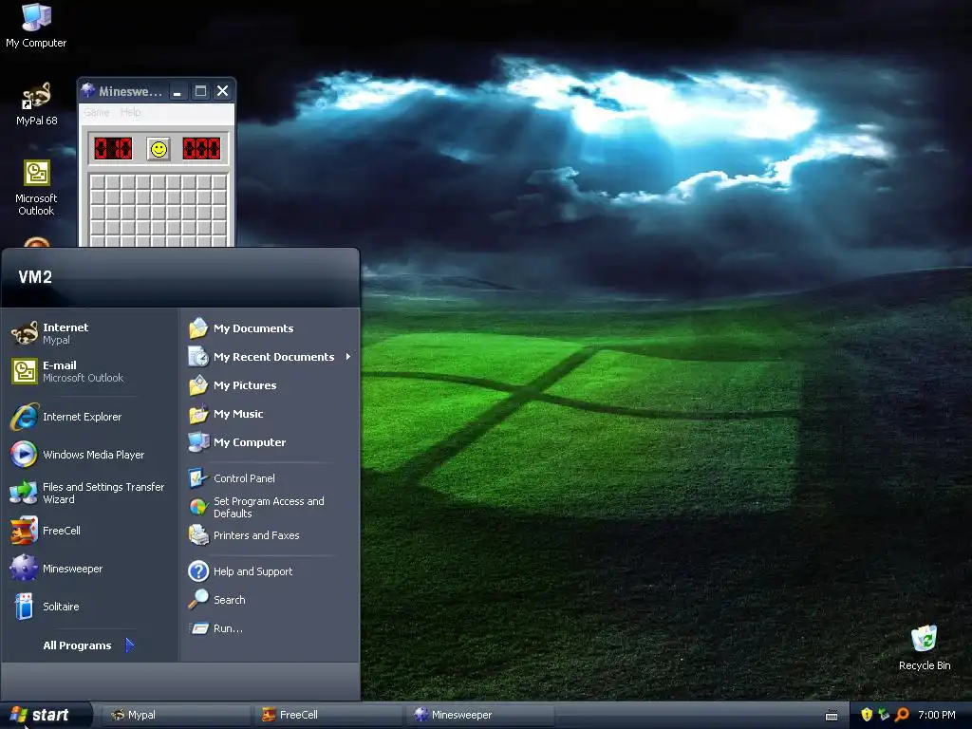This screenshot has width=972, height=729.
Task: Open Mypal Internet browser from Start menu
Action: (x=90, y=333)
